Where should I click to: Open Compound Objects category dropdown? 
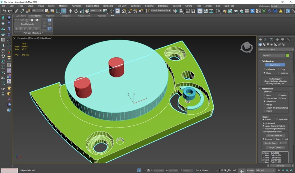[276, 49]
